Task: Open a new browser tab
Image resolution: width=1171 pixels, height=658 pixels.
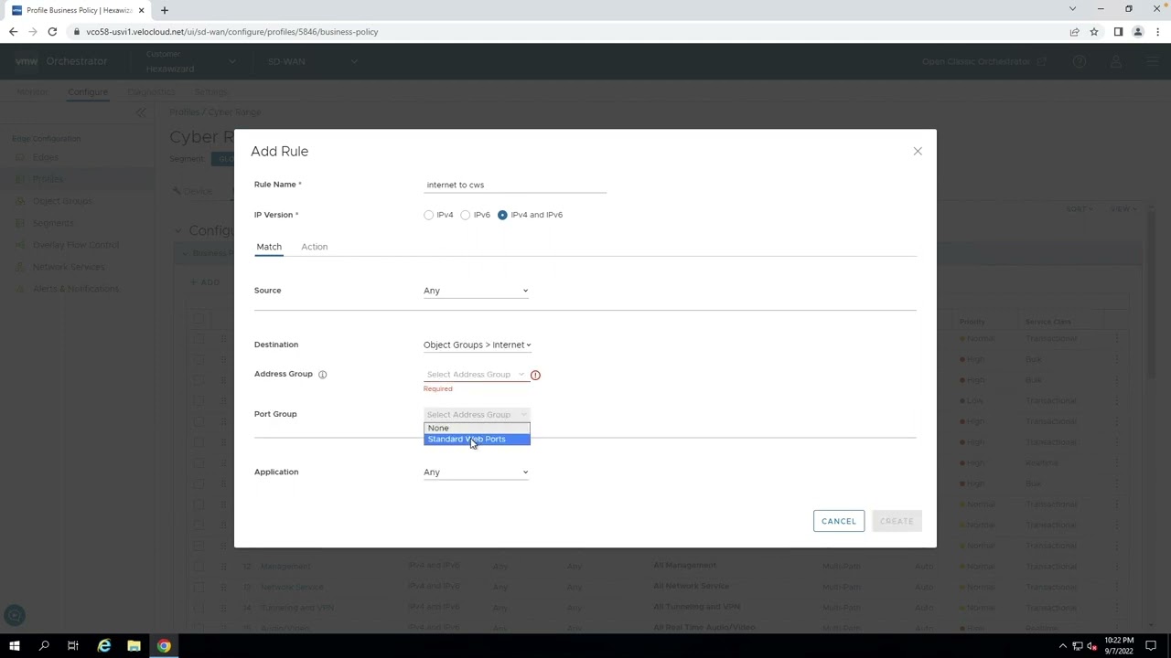Action: pos(165,10)
